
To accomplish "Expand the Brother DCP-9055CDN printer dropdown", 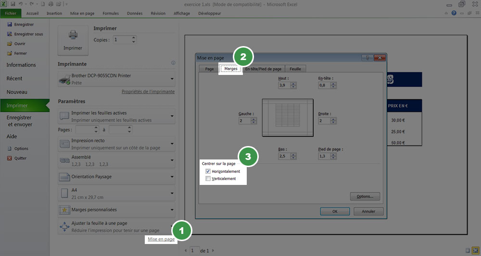I will pyautogui.click(x=116, y=79).
